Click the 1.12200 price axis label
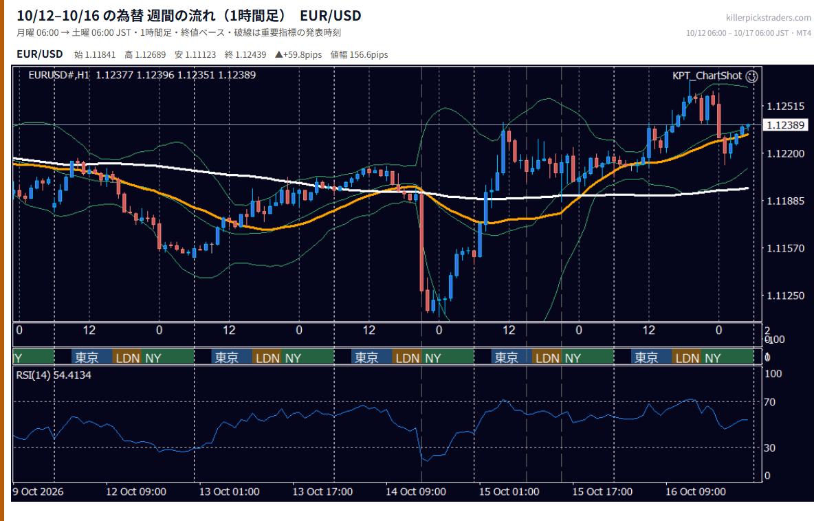The height and width of the screenshot is (521, 825). point(784,153)
